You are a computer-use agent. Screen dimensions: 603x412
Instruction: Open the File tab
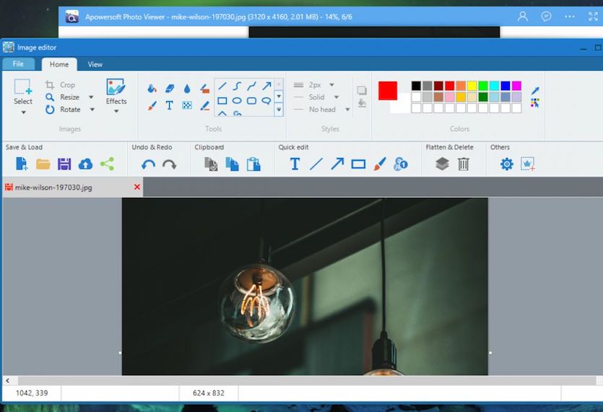click(18, 64)
